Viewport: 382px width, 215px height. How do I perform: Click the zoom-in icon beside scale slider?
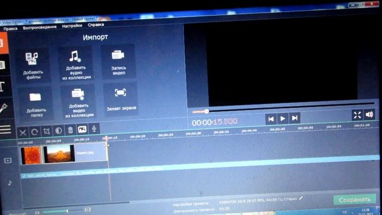click(88, 210)
